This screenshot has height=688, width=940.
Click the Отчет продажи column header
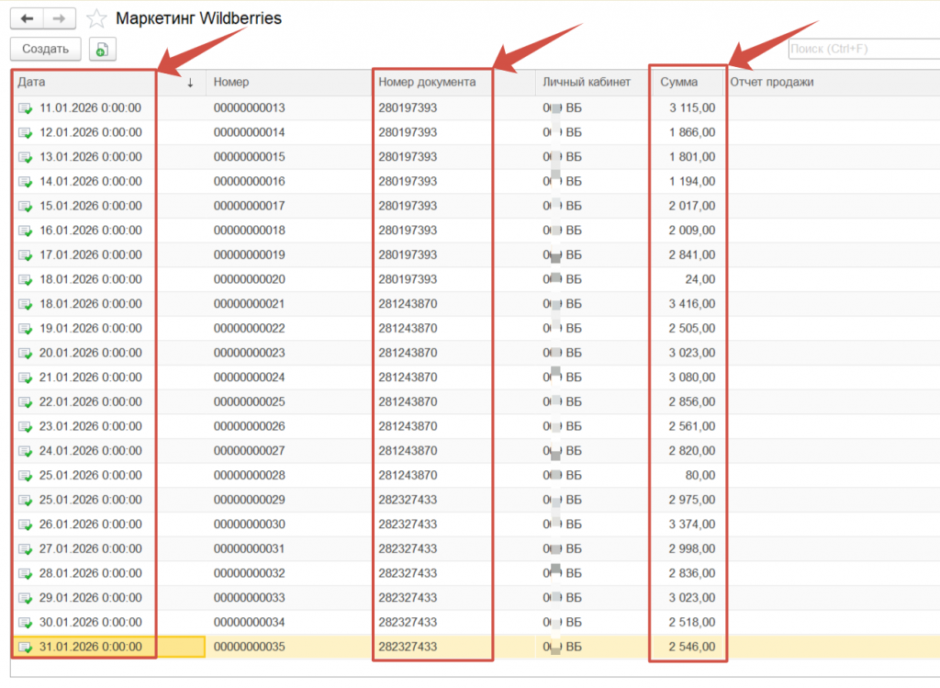(x=772, y=83)
